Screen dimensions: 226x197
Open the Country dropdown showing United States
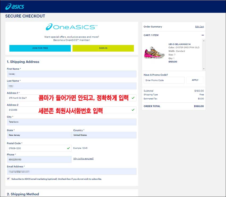coord(104,135)
